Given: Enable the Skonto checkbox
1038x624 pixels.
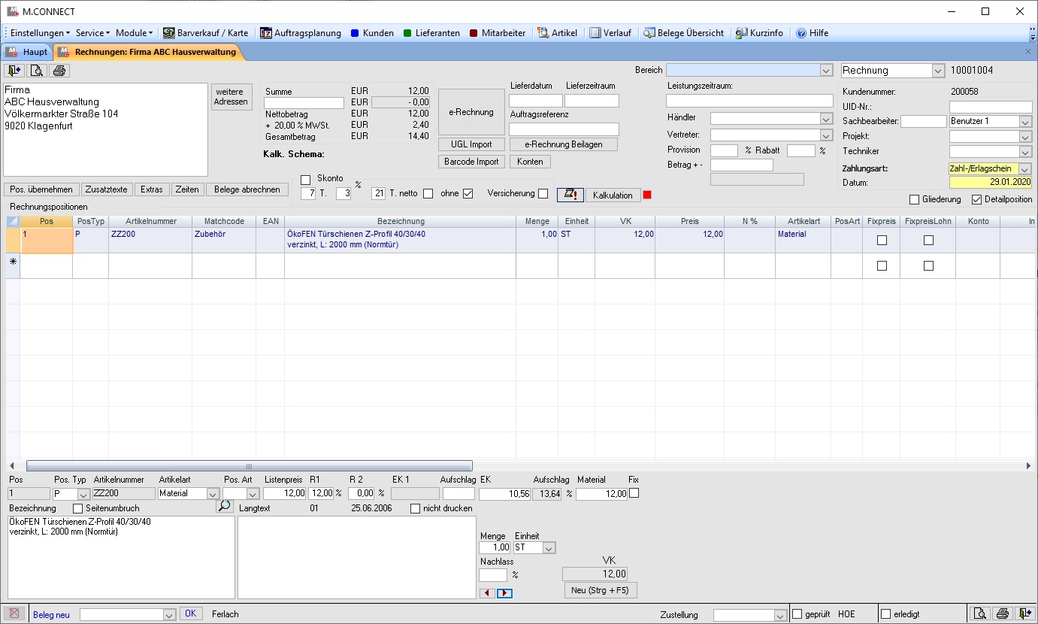Looking at the screenshot, I should [x=305, y=179].
